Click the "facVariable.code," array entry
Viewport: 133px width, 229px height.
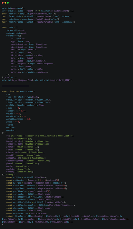16,30
